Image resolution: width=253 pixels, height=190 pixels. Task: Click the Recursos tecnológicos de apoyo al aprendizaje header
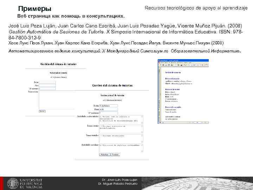pyautogui.click(x=196, y=8)
